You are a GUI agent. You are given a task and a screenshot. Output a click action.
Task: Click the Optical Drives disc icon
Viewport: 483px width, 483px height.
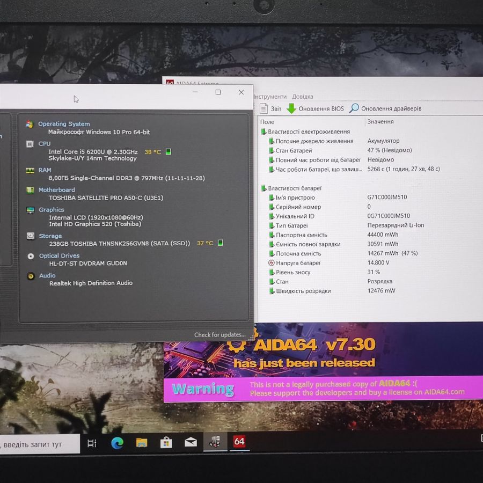point(31,256)
